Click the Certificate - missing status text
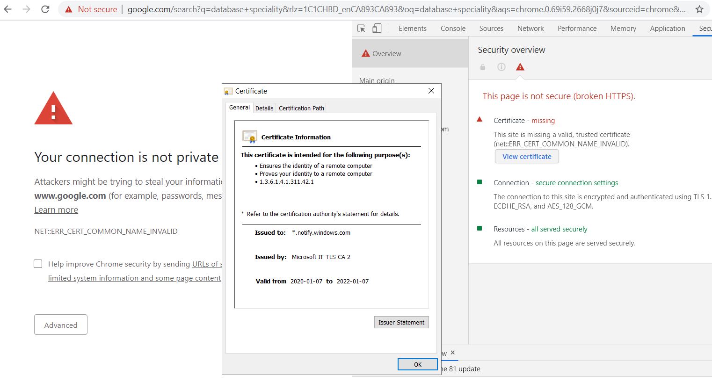 [x=524, y=120]
